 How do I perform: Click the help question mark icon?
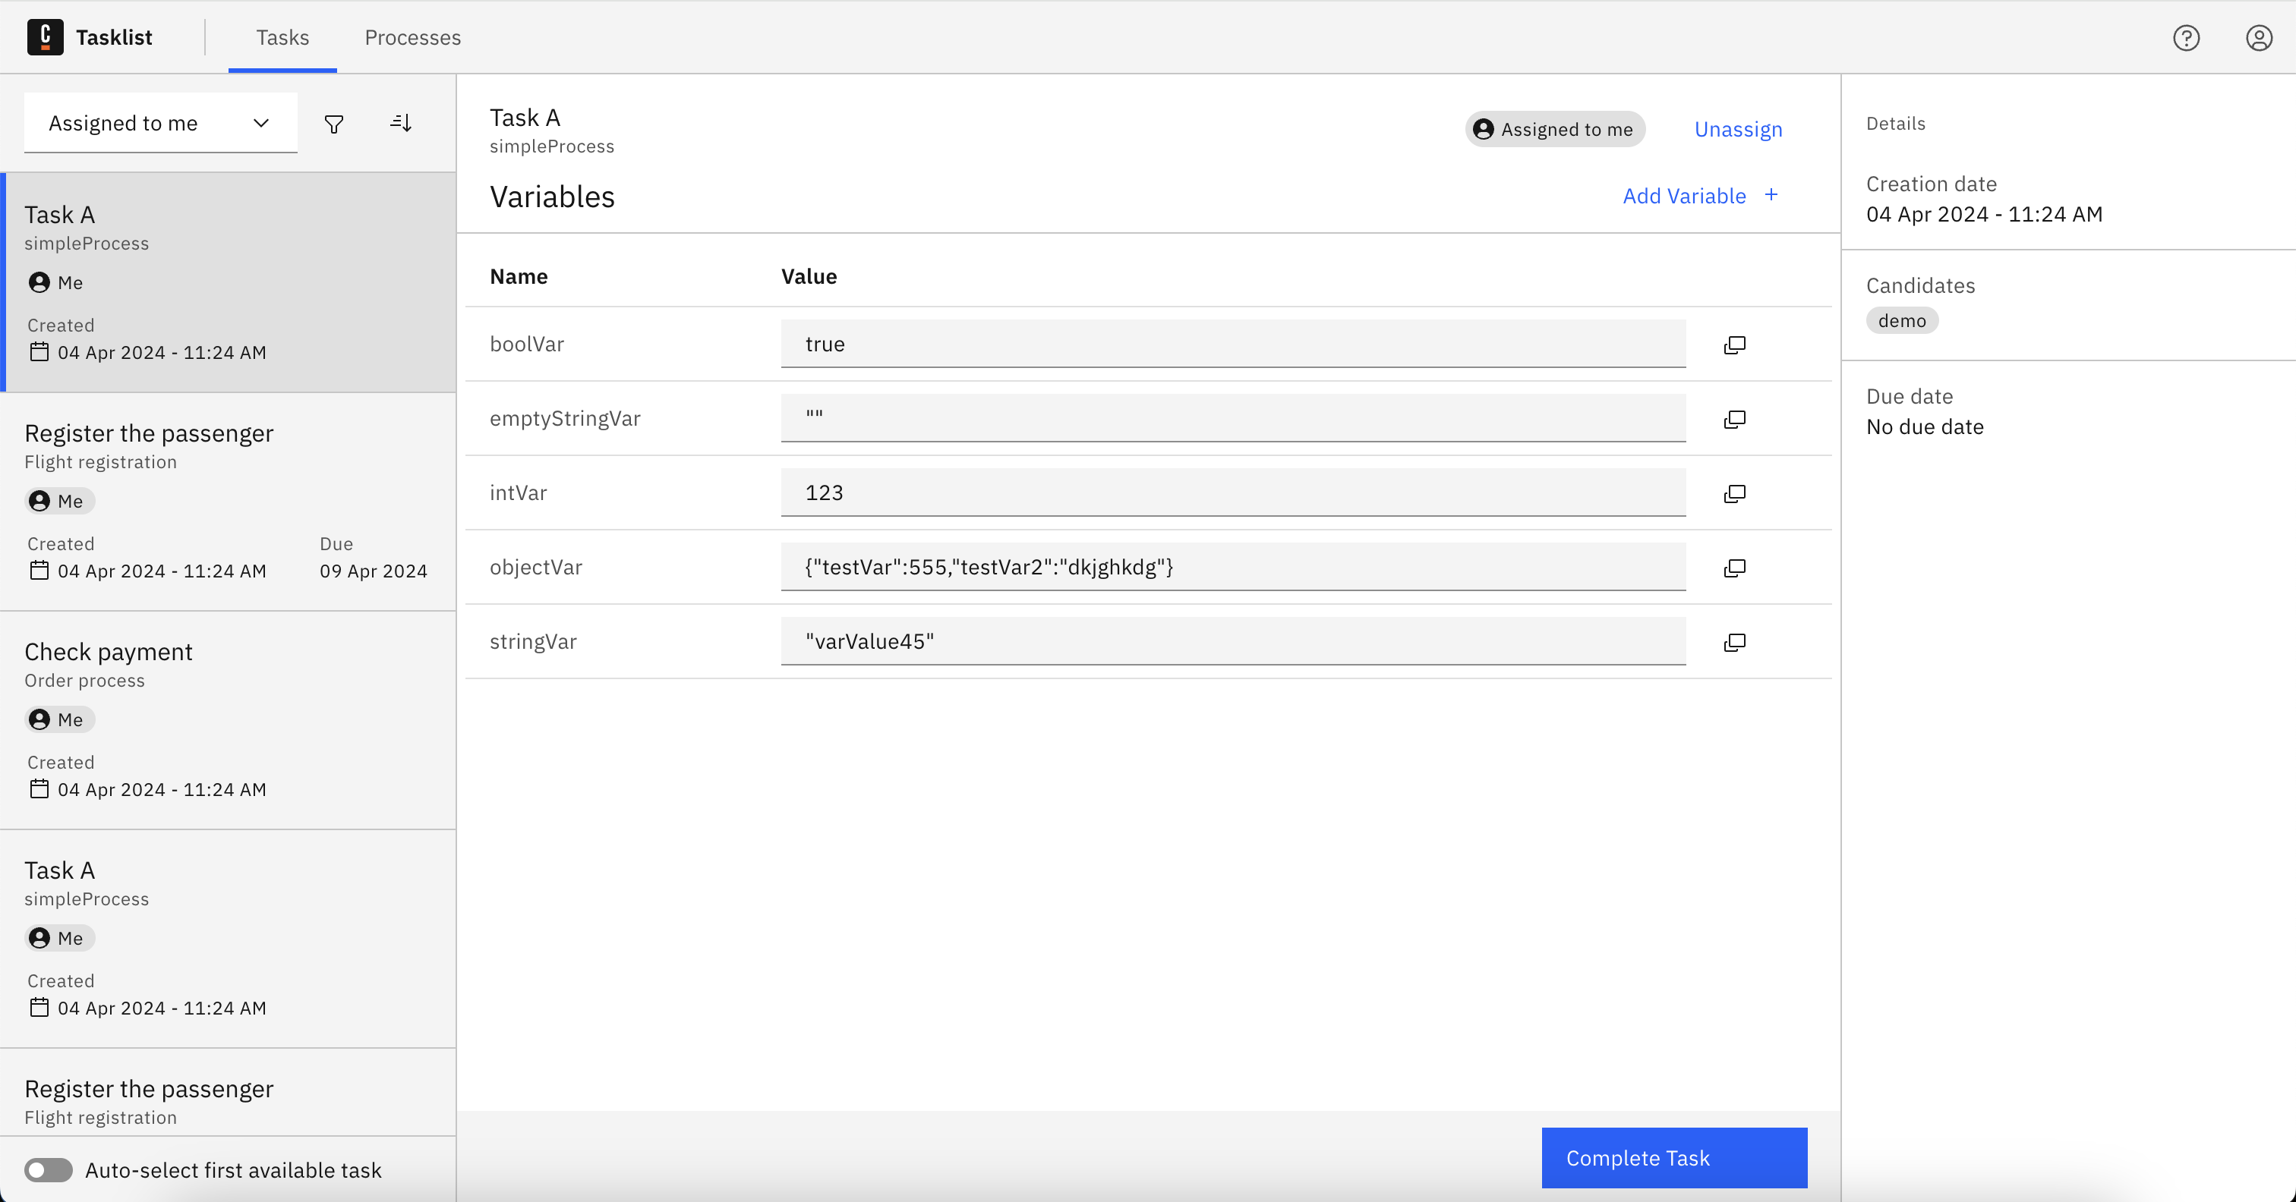coord(2187,36)
